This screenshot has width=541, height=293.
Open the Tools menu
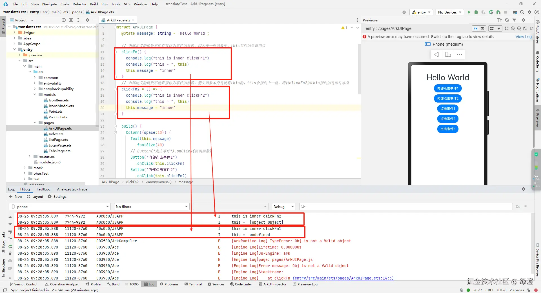[x=116, y=4]
